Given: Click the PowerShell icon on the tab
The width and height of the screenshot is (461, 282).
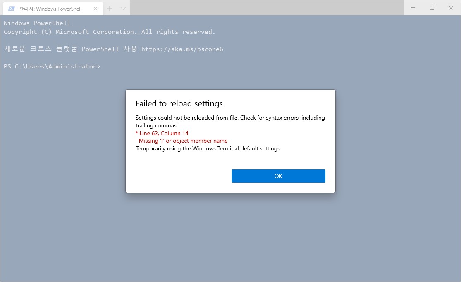Looking at the screenshot, I should [12, 9].
